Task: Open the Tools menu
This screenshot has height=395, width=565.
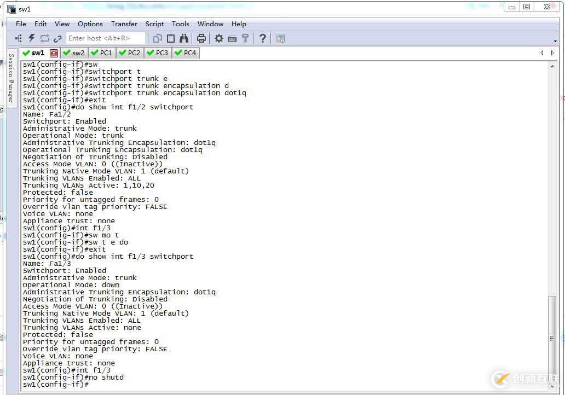Action: pos(180,24)
